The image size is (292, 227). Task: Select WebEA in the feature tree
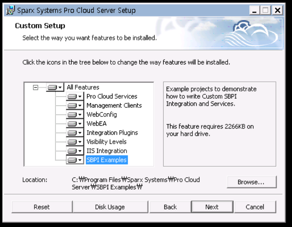tap(97, 124)
